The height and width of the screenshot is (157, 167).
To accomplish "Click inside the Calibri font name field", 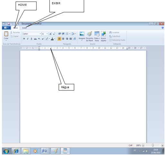I will point(31,34).
